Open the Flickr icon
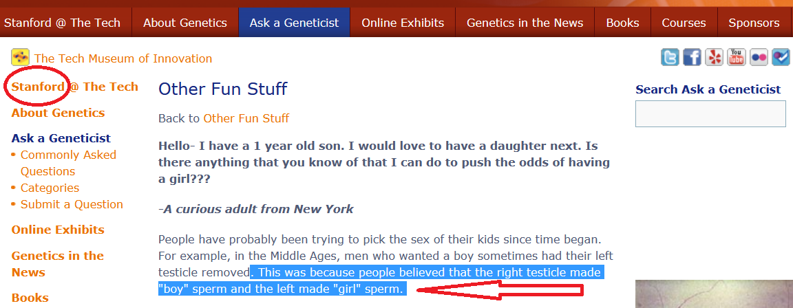793x308 pixels. tap(759, 57)
